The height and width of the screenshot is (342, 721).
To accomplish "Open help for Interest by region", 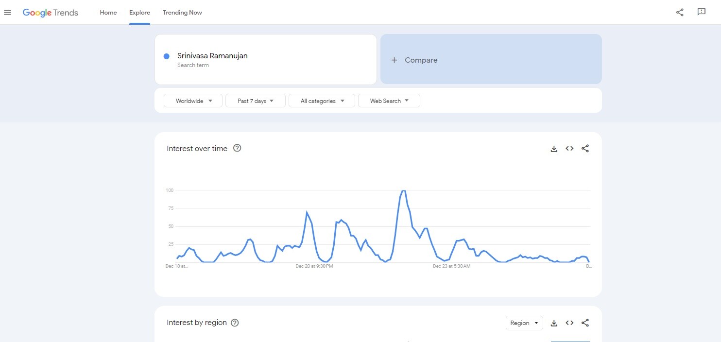I will (x=235, y=323).
